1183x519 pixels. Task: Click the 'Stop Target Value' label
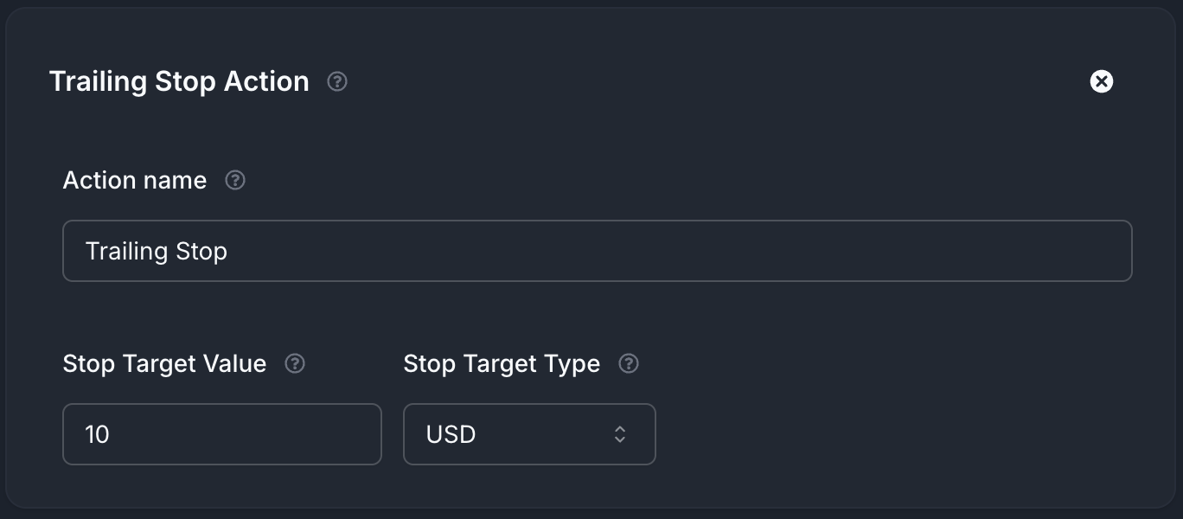pos(164,363)
